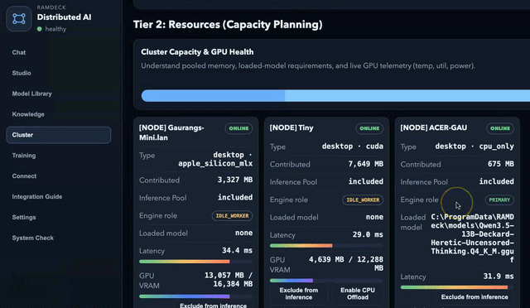Click the cluster pooled memory capacity bar
The image size is (530, 308).
click(335, 96)
